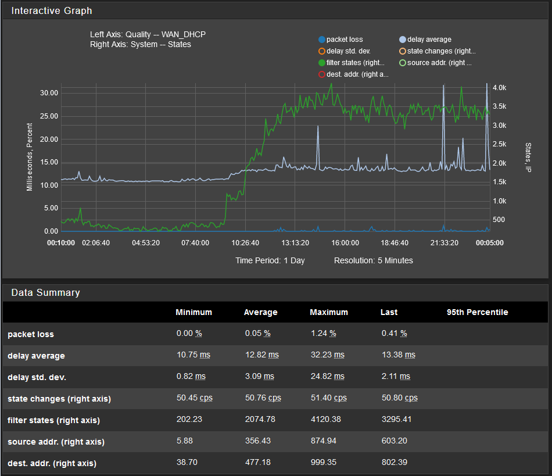The height and width of the screenshot is (476, 552).
Task: Click the Minimum column header
Action: (193, 312)
